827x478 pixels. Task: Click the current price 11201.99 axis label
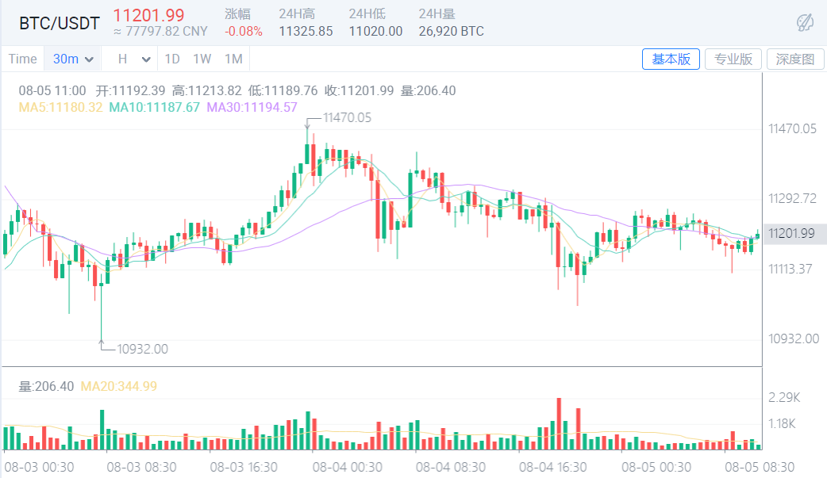[x=792, y=233]
